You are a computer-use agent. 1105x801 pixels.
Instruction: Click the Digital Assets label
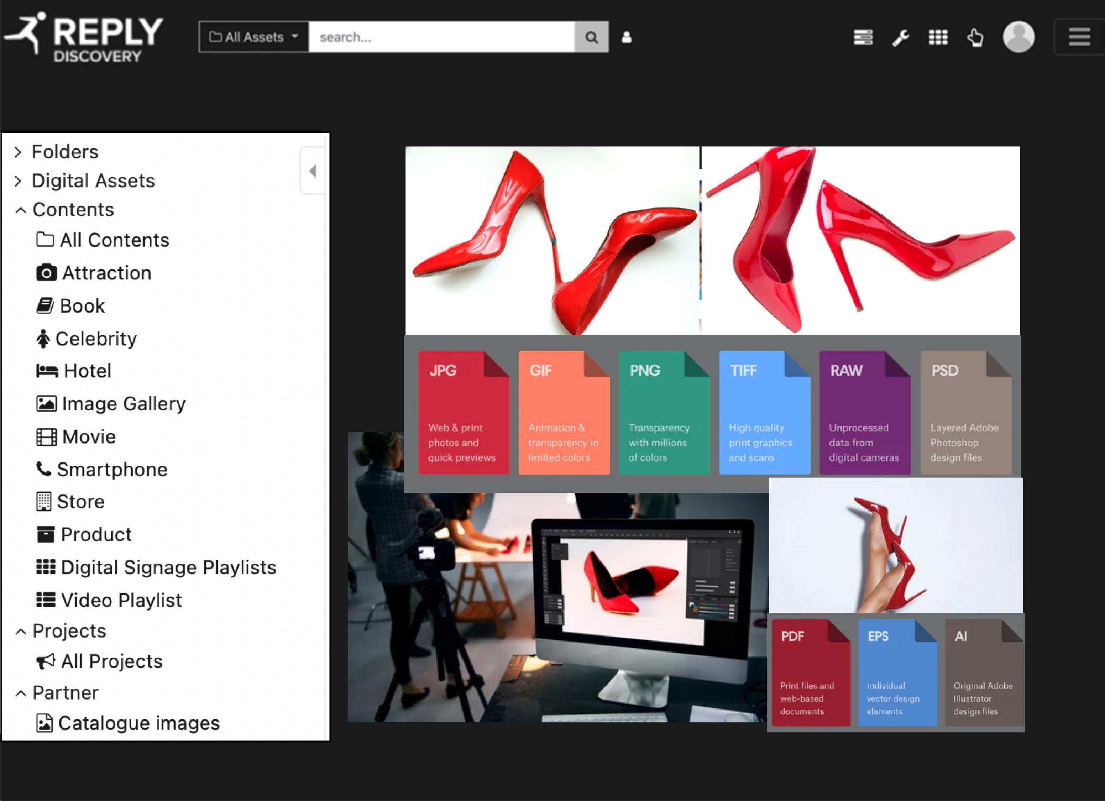[x=93, y=181]
